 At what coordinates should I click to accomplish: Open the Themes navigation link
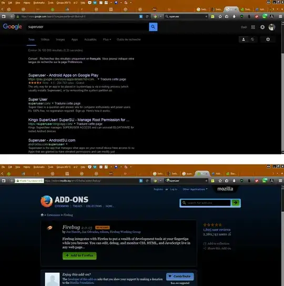77,206
